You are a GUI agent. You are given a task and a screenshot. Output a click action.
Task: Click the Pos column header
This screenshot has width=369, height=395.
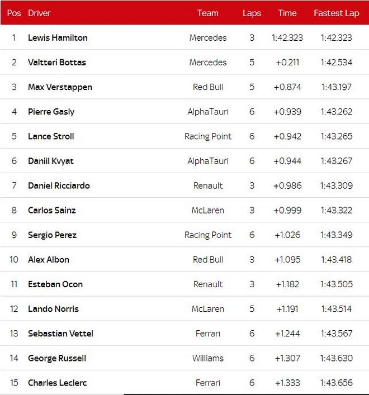(14, 13)
